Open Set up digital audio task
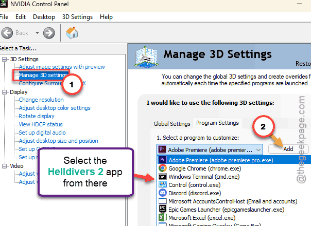This screenshot has height=226, width=311. 42,133
